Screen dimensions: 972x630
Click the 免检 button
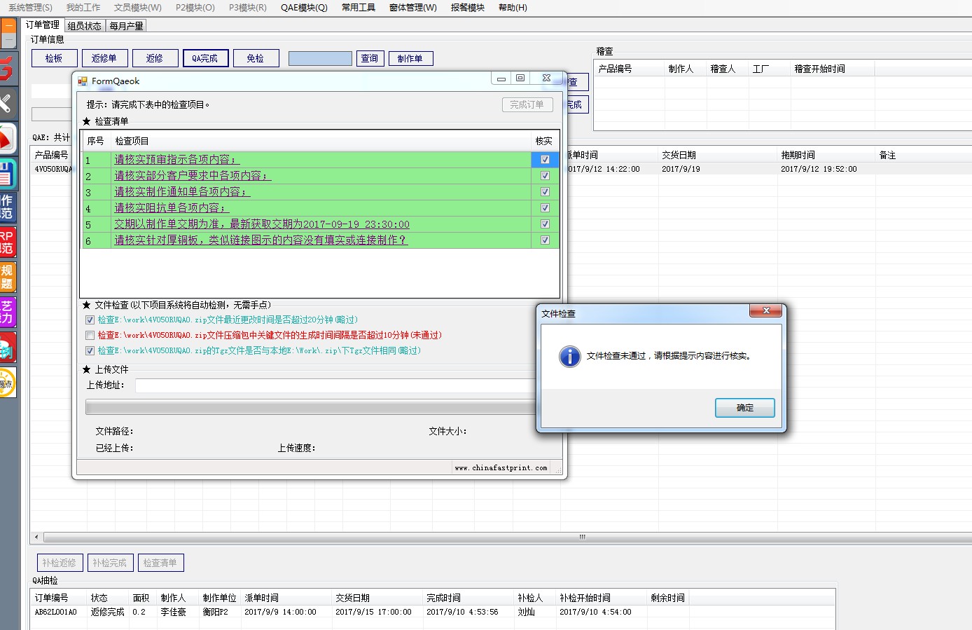coord(256,58)
